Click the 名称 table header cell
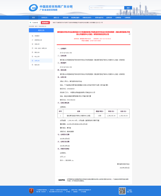This screenshot has height=196, width=161. point(79,111)
